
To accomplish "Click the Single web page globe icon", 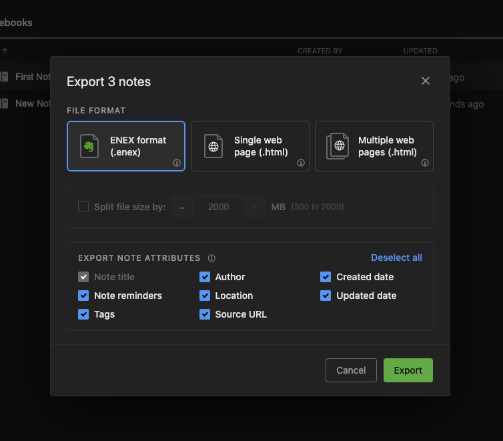I will (213, 146).
